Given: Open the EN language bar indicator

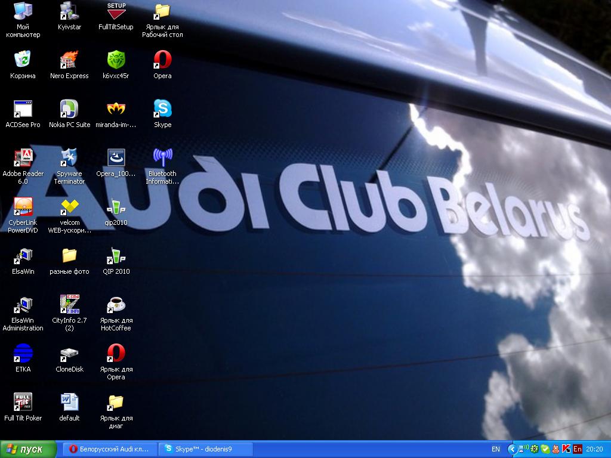Looking at the screenshot, I should tap(496, 449).
